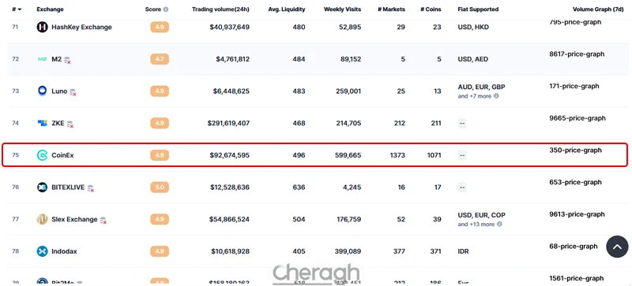Screen dimensions: 632x286
Task: Click the reserve data icon beside Slex Exchange
Action: tap(103, 220)
